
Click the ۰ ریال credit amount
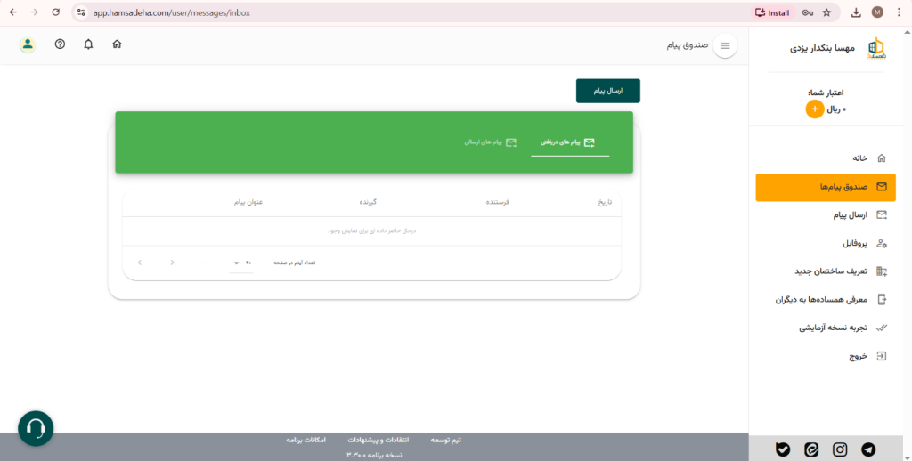click(836, 109)
